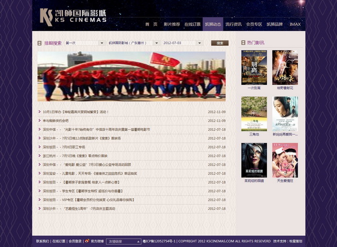The image size is (337, 247).
Task: Click the 一次别离 title link
Action: [x=254, y=88]
